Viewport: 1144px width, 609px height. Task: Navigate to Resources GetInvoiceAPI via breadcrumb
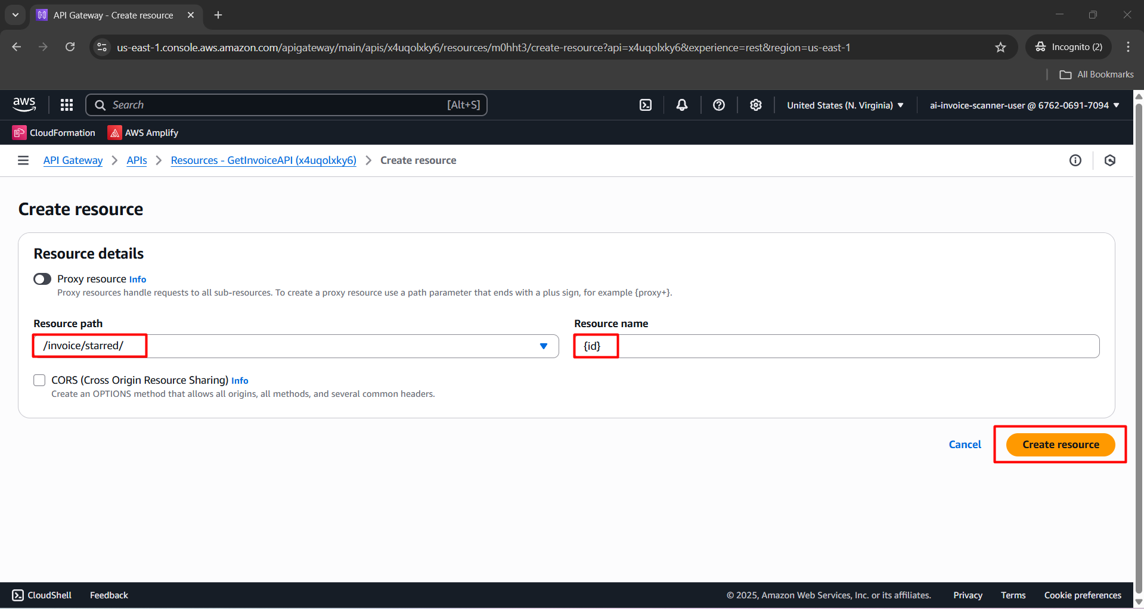(x=263, y=160)
